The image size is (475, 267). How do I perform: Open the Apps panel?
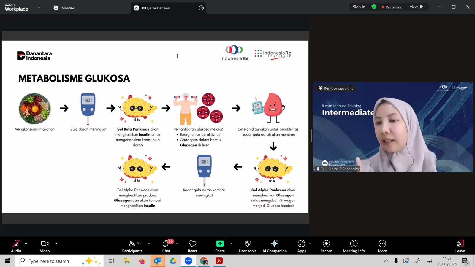coord(301,246)
